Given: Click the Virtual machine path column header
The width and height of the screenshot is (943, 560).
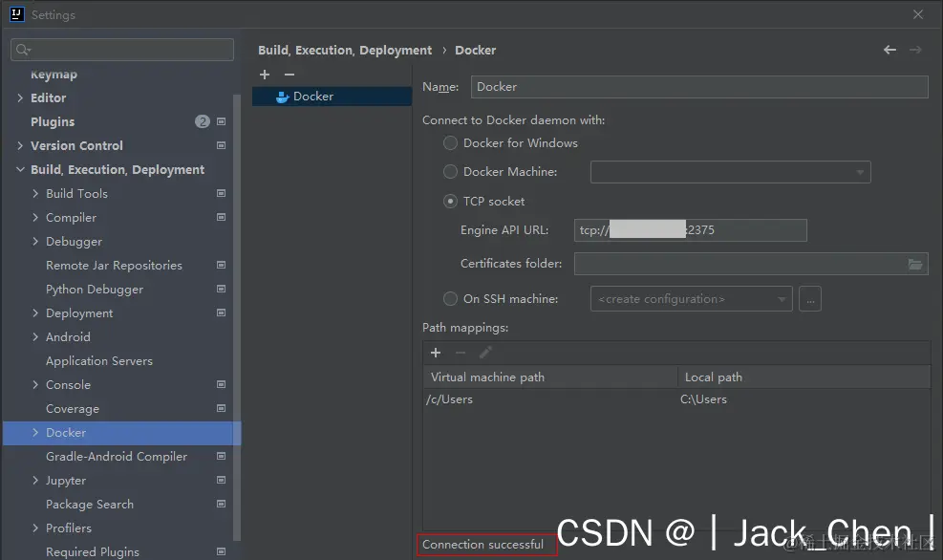Looking at the screenshot, I should 550,377.
